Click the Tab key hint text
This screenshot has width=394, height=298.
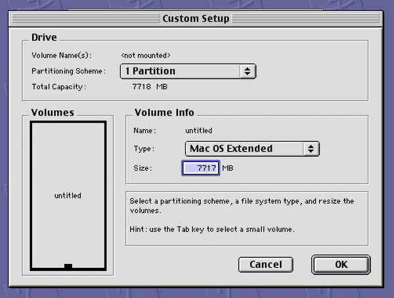[x=212, y=229]
